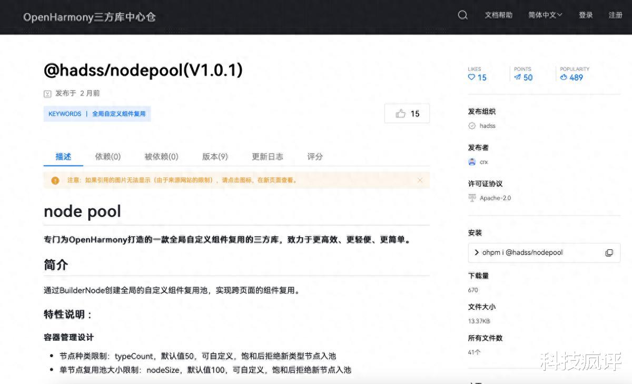Click the 全局自定义组件复用 keyword tag
632x384 pixels.
tap(118, 114)
